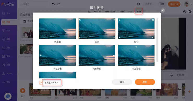The width and height of the screenshot is (193, 101).
Task: Open the rotate & flip tab
Action: [x=110, y=11]
